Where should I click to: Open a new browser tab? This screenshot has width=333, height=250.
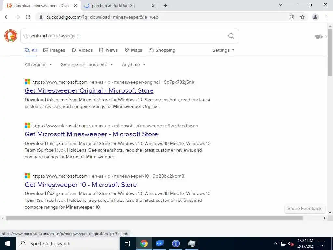click(166, 6)
